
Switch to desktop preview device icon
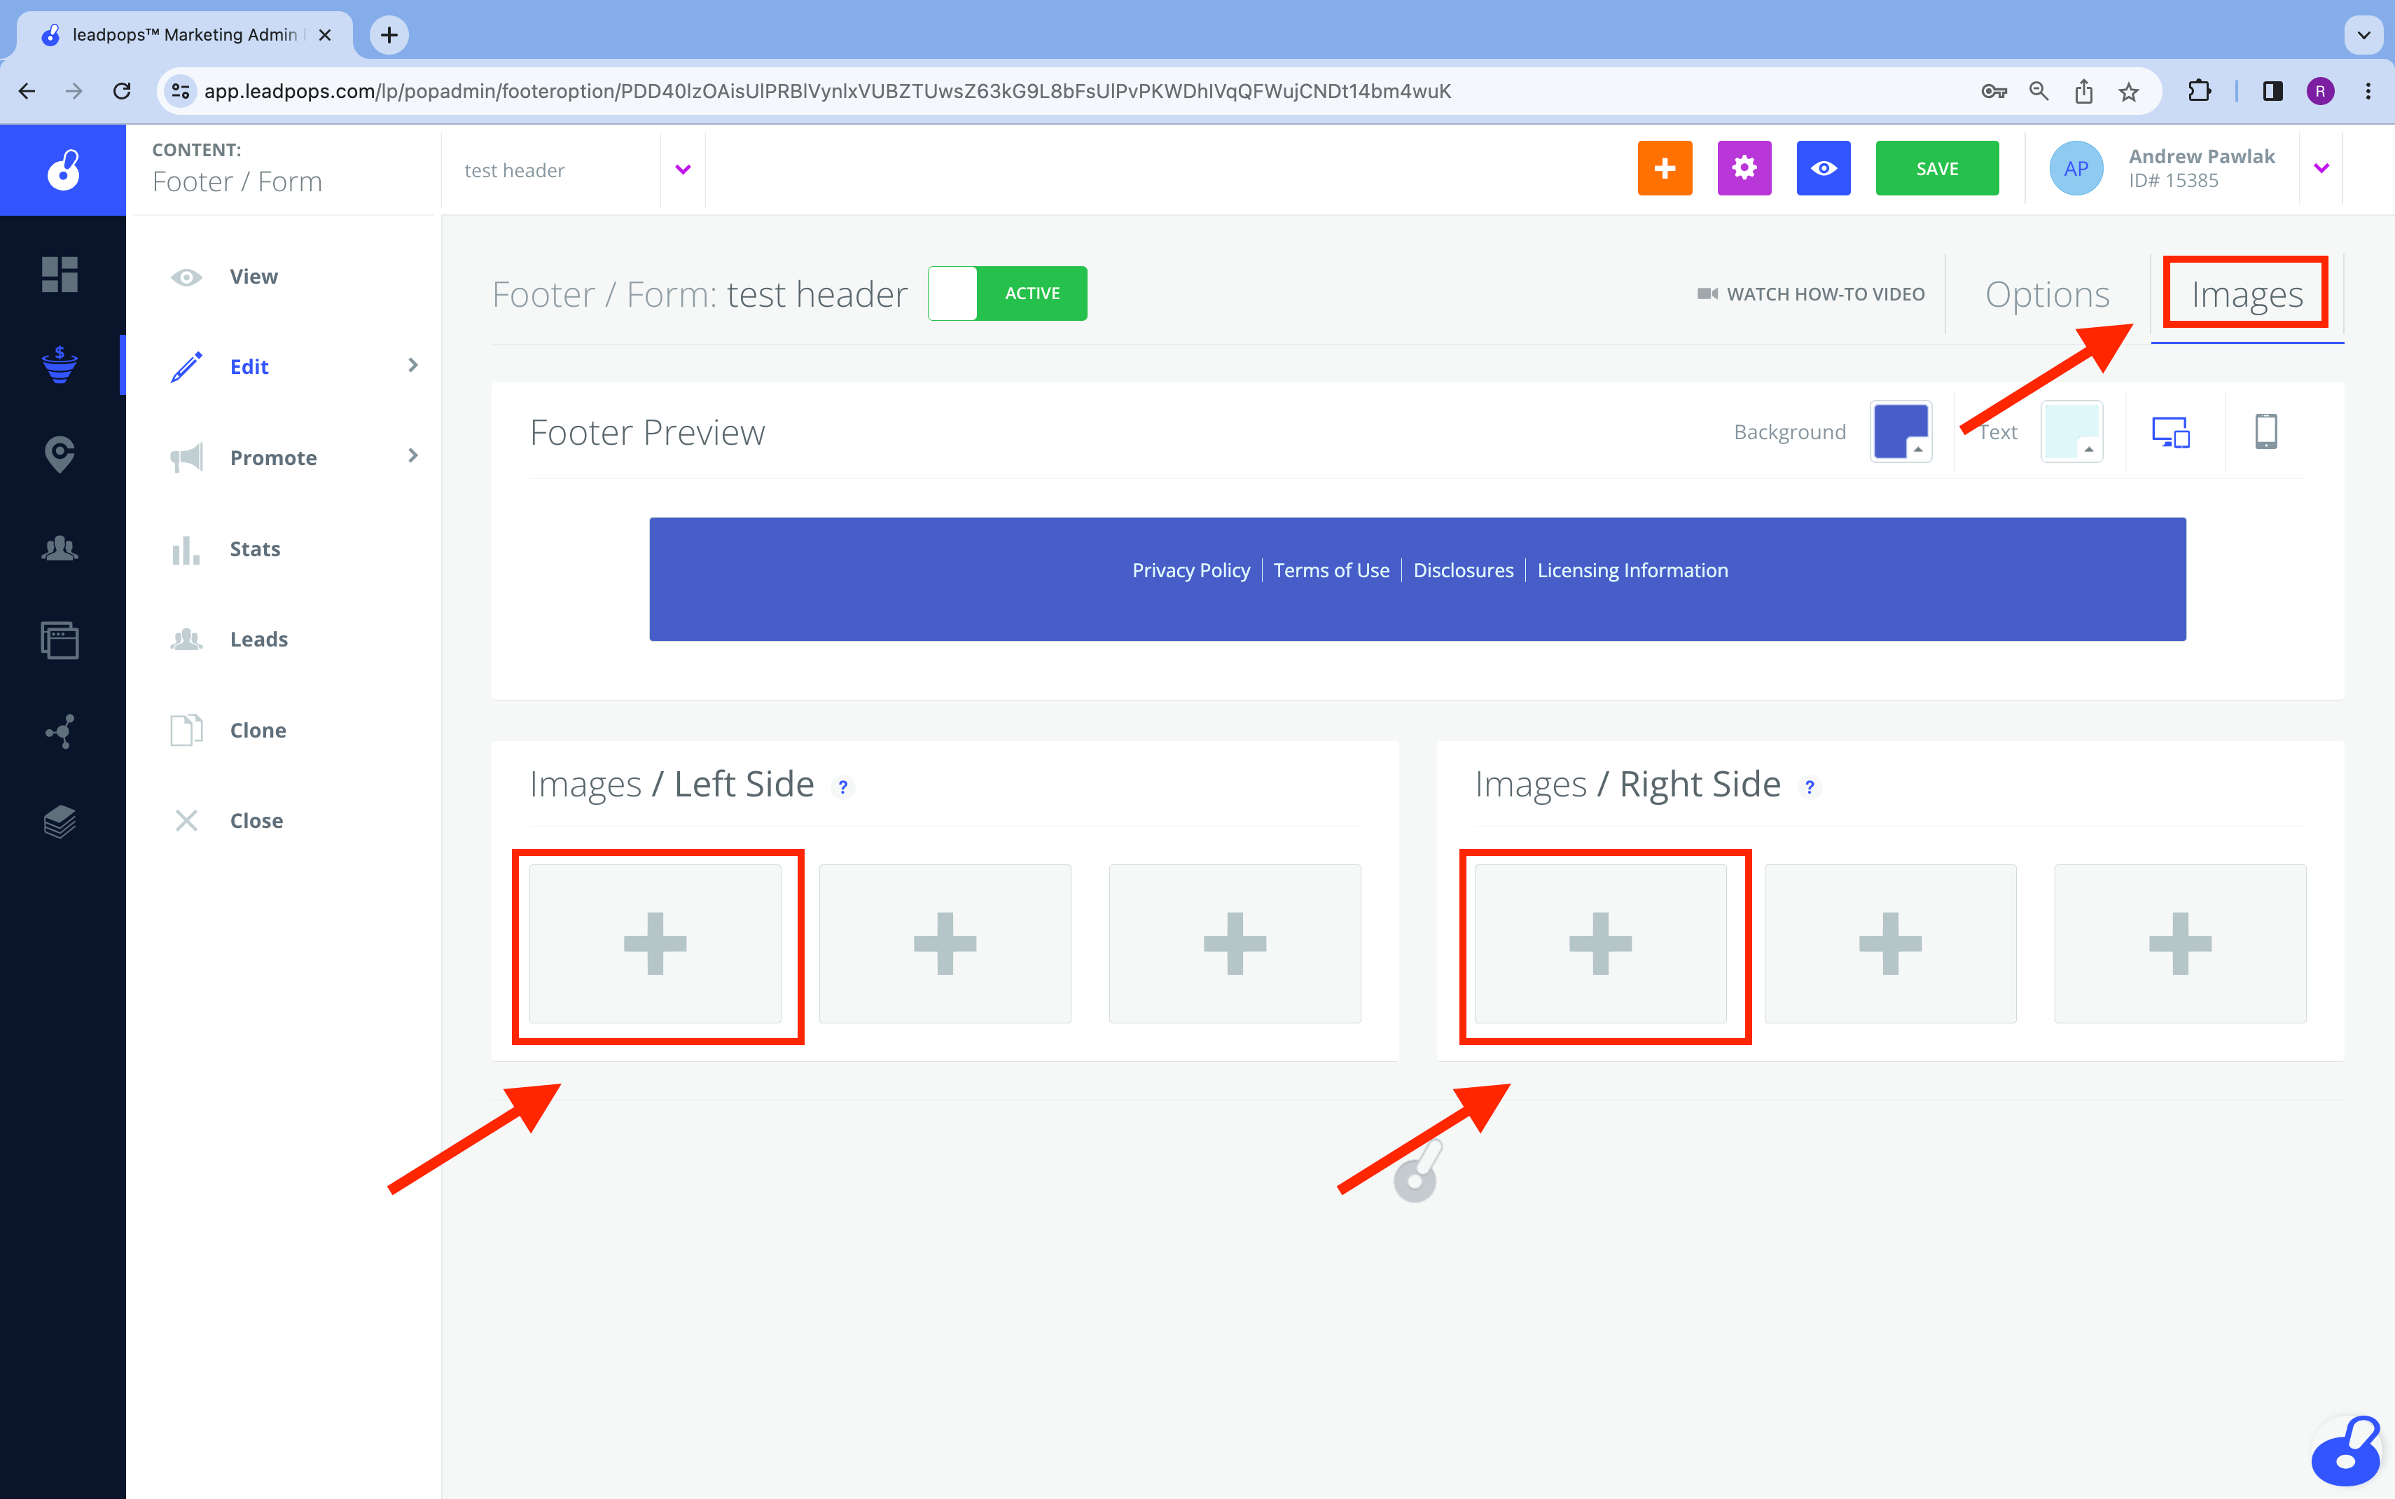[2170, 432]
